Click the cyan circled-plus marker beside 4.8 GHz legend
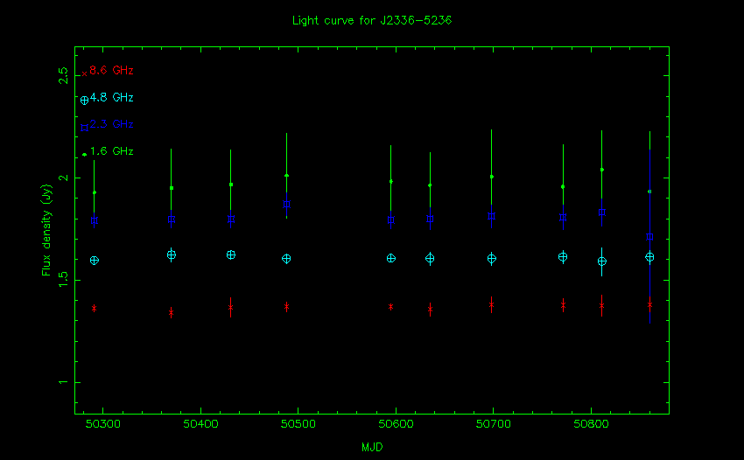744x460 pixels. [x=84, y=101]
